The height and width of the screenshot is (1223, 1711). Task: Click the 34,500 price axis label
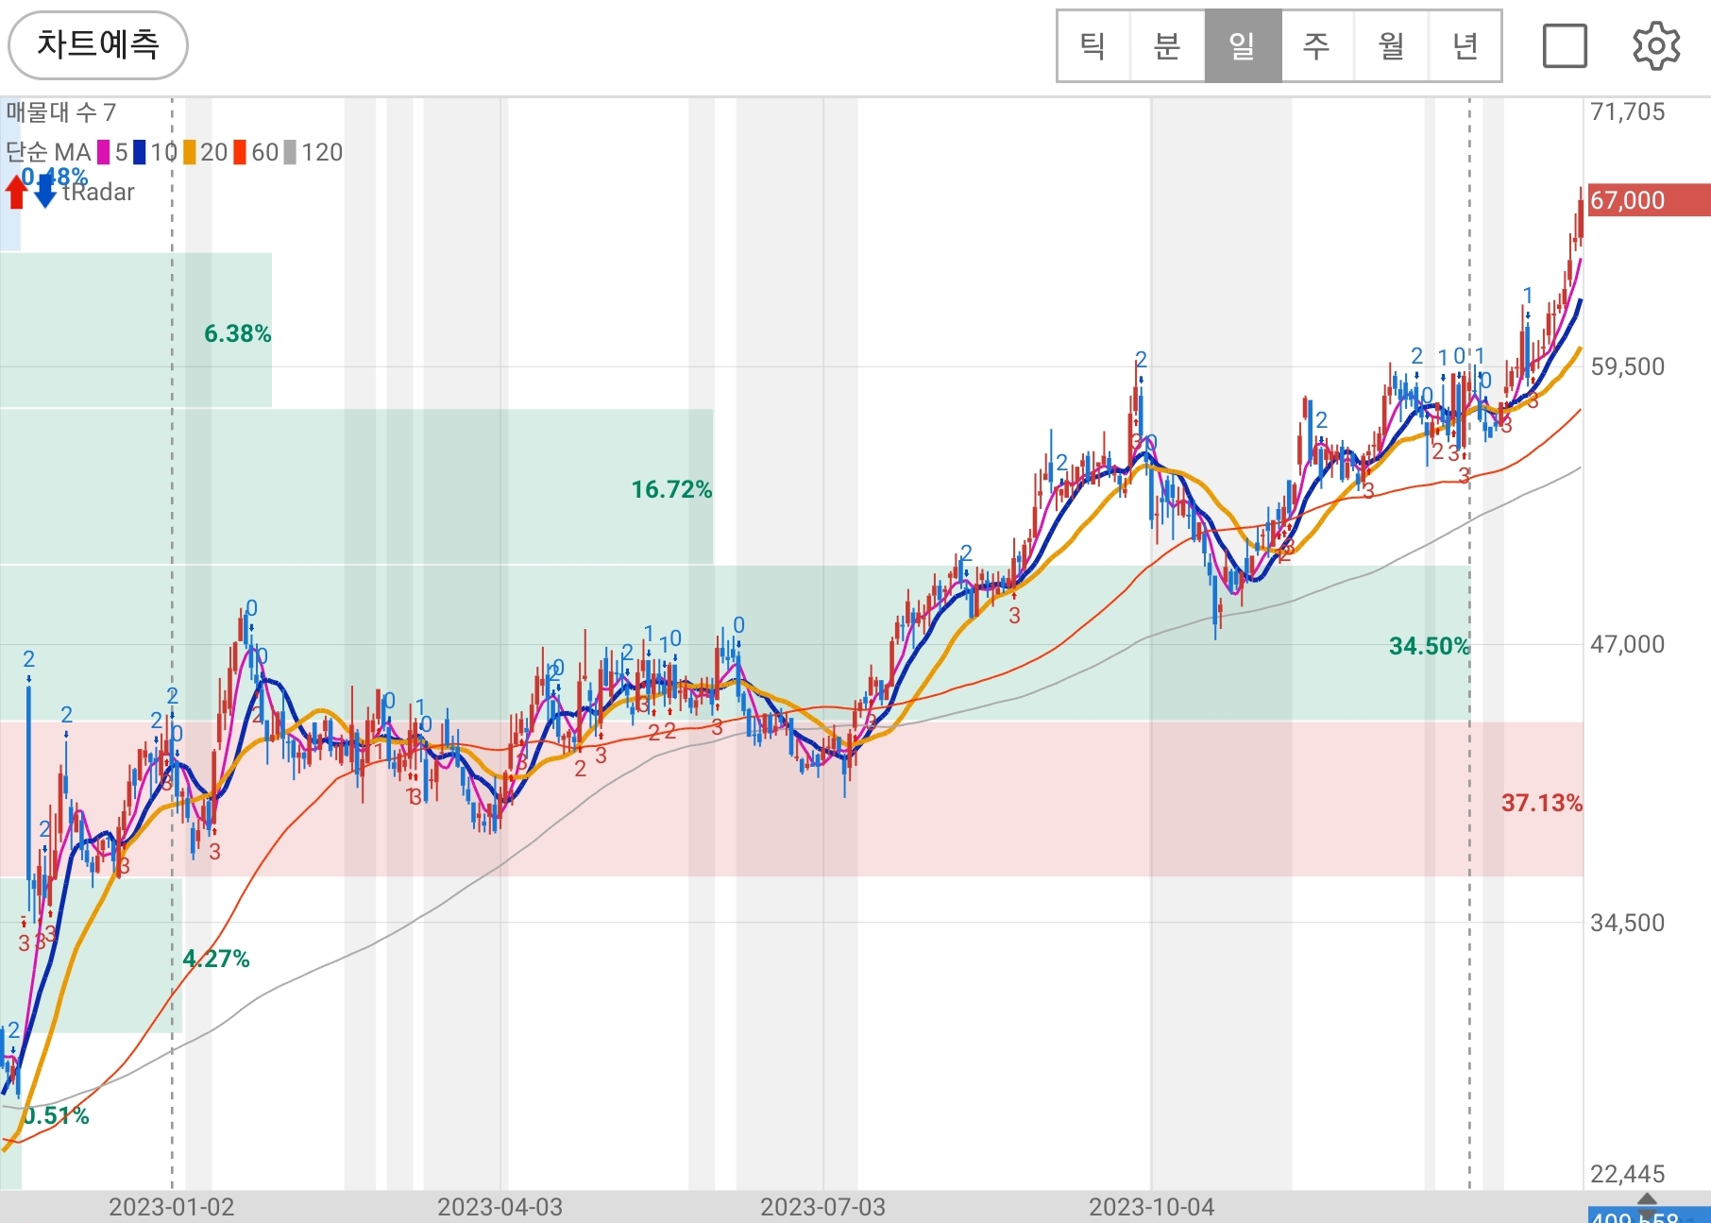(x=1628, y=923)
